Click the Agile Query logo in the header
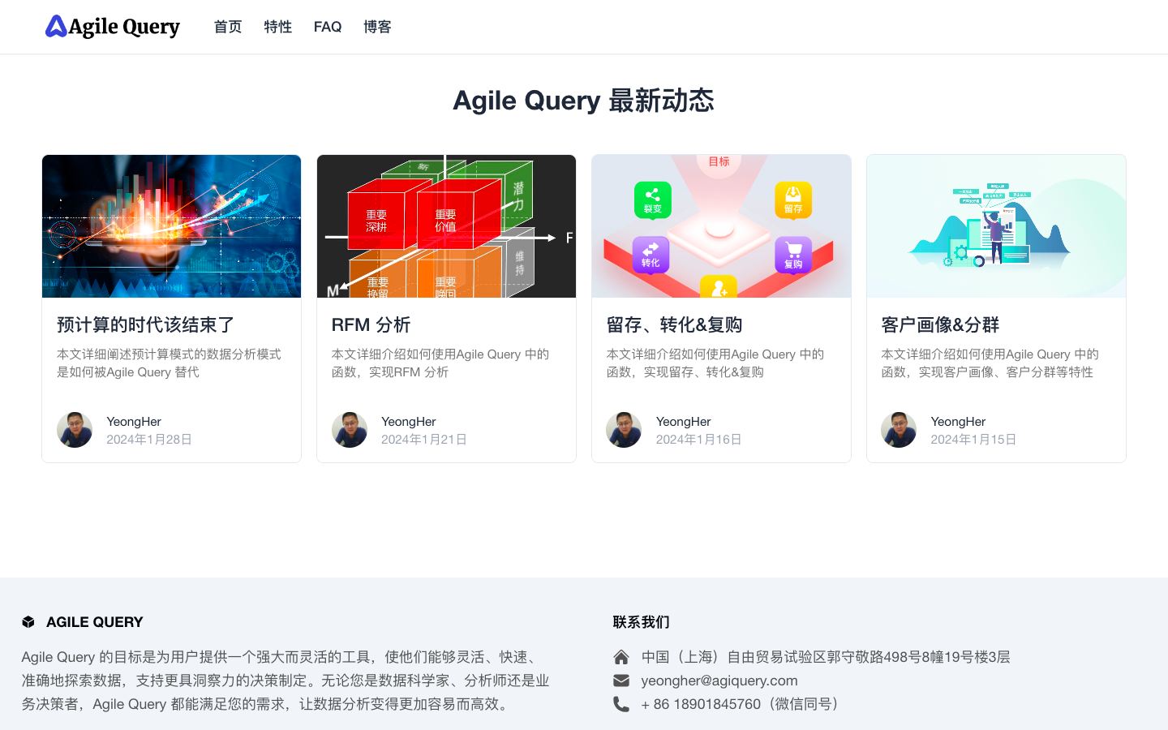 click(x=112, y=27)
